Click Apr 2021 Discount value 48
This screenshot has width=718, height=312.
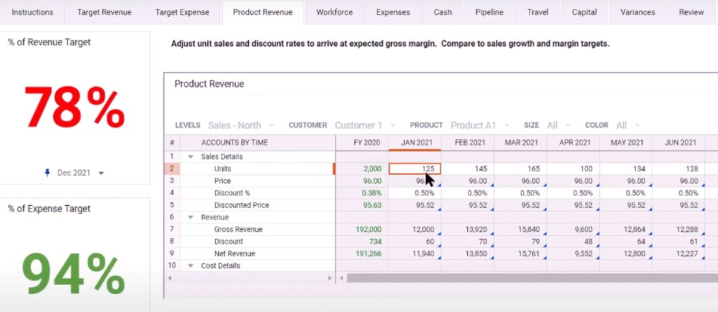pos(573,242)
